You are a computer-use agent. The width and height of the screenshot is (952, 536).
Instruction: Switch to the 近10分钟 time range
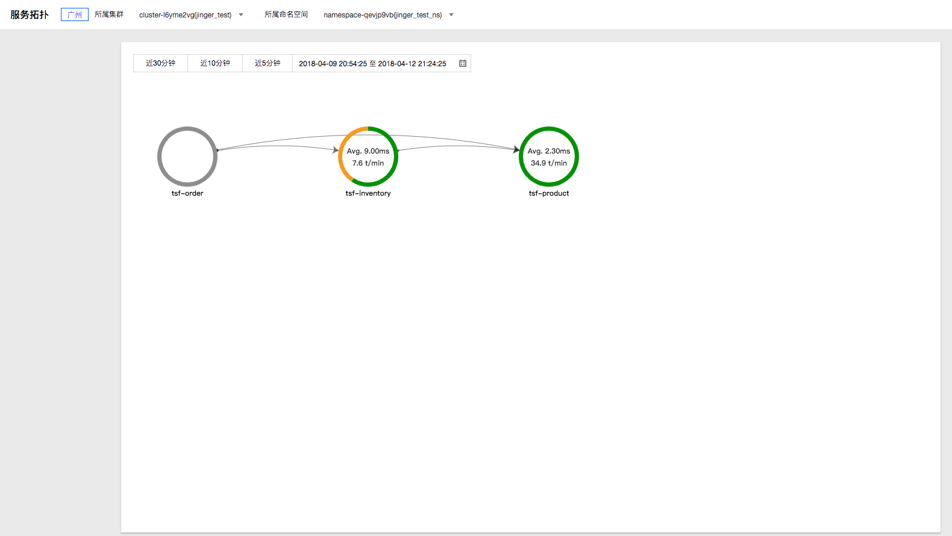[x=215, y=63]
